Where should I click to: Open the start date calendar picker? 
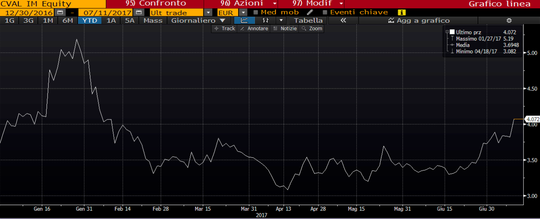[60, 12]
